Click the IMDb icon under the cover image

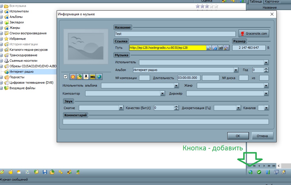coord(92,76)
